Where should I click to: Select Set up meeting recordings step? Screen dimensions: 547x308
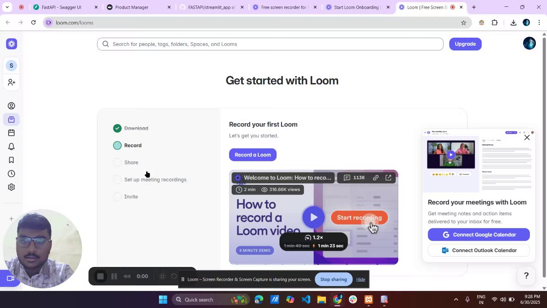pos(150,180)
